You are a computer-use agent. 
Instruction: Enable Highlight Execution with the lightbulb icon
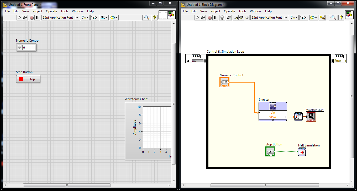222,18
